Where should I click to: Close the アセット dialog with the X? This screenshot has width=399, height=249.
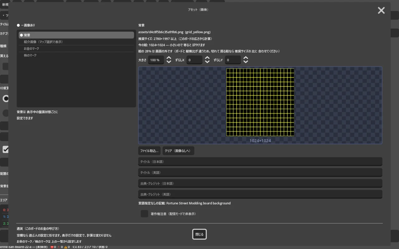tap(381, 11)
